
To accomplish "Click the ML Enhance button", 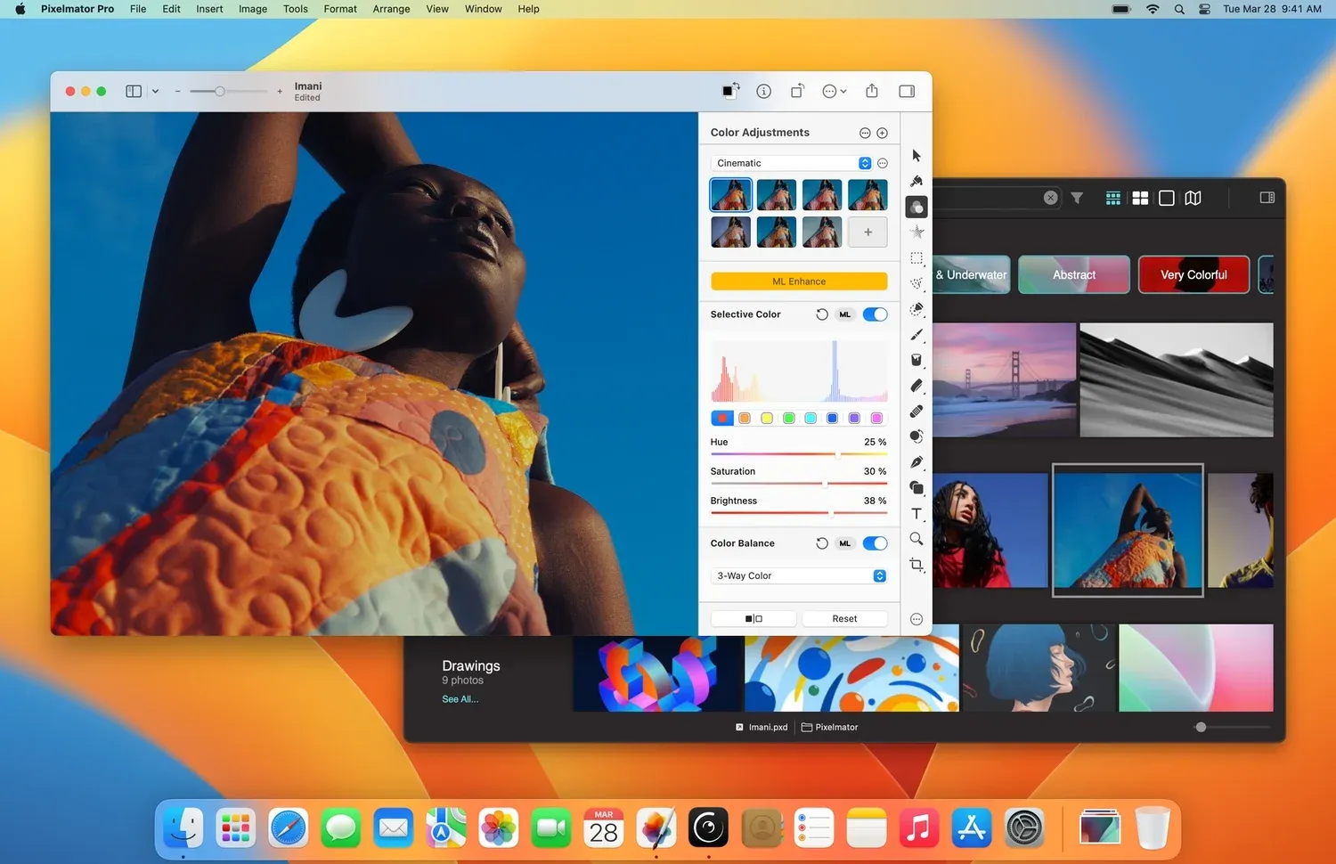I will pyautogui.click(x=799, y=281).
